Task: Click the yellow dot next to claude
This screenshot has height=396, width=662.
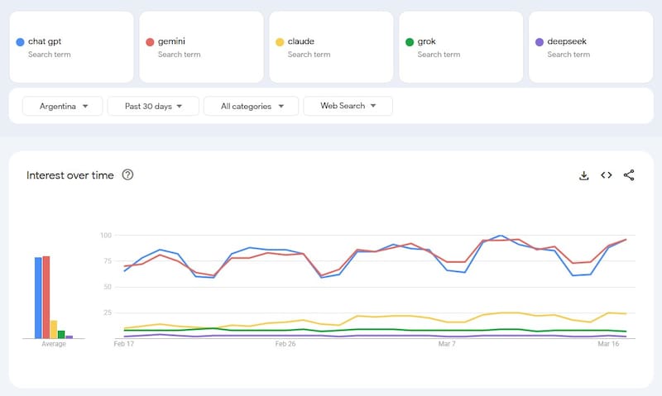Action: click(280, 41)
